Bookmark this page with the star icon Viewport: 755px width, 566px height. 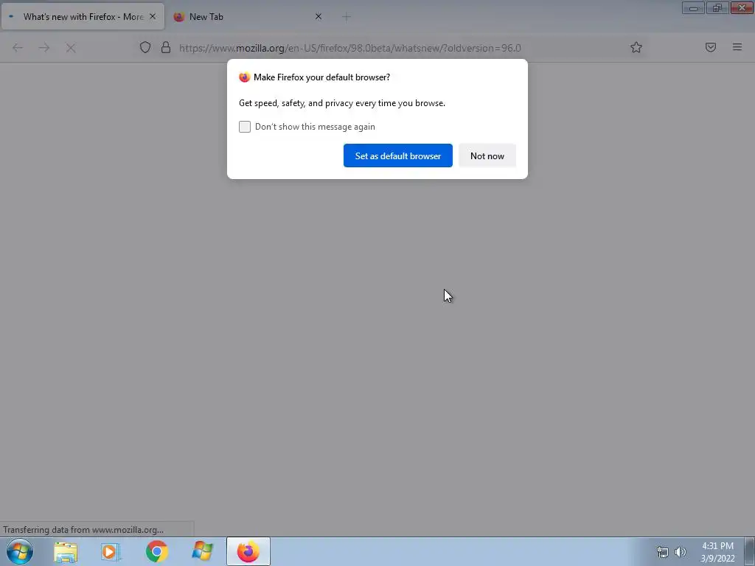tap(636, 47)
